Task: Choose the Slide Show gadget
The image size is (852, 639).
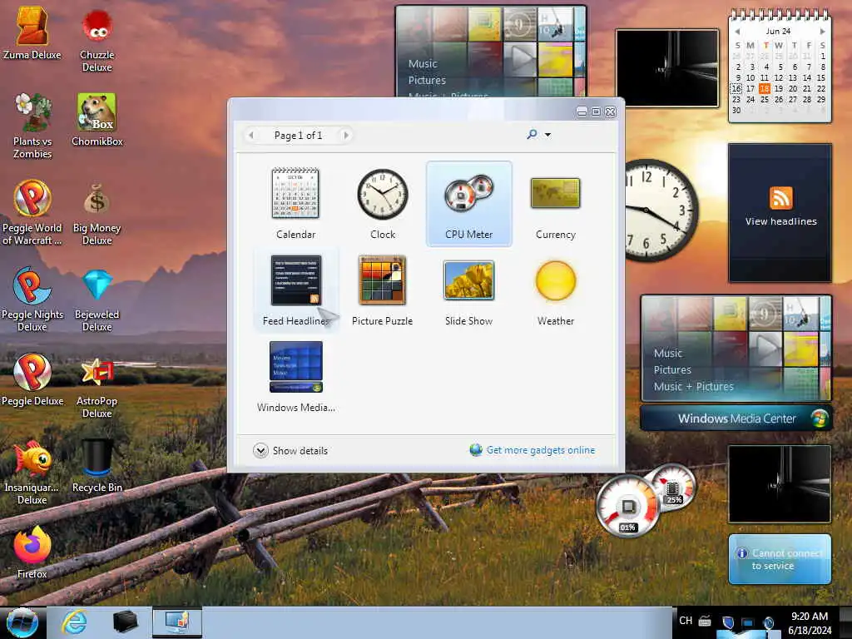Action: [x=469, y=290]
